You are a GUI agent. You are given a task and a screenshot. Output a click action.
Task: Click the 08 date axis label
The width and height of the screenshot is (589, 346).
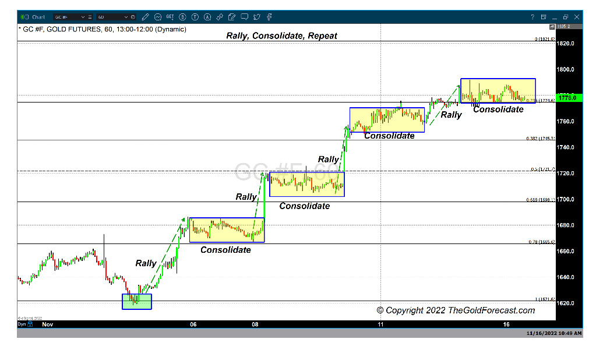coord(255,324)
